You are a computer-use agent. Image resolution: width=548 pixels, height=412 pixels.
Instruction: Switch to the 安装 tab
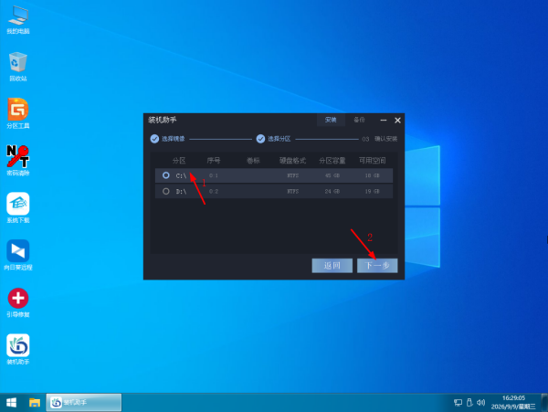(x=331, y=120)
